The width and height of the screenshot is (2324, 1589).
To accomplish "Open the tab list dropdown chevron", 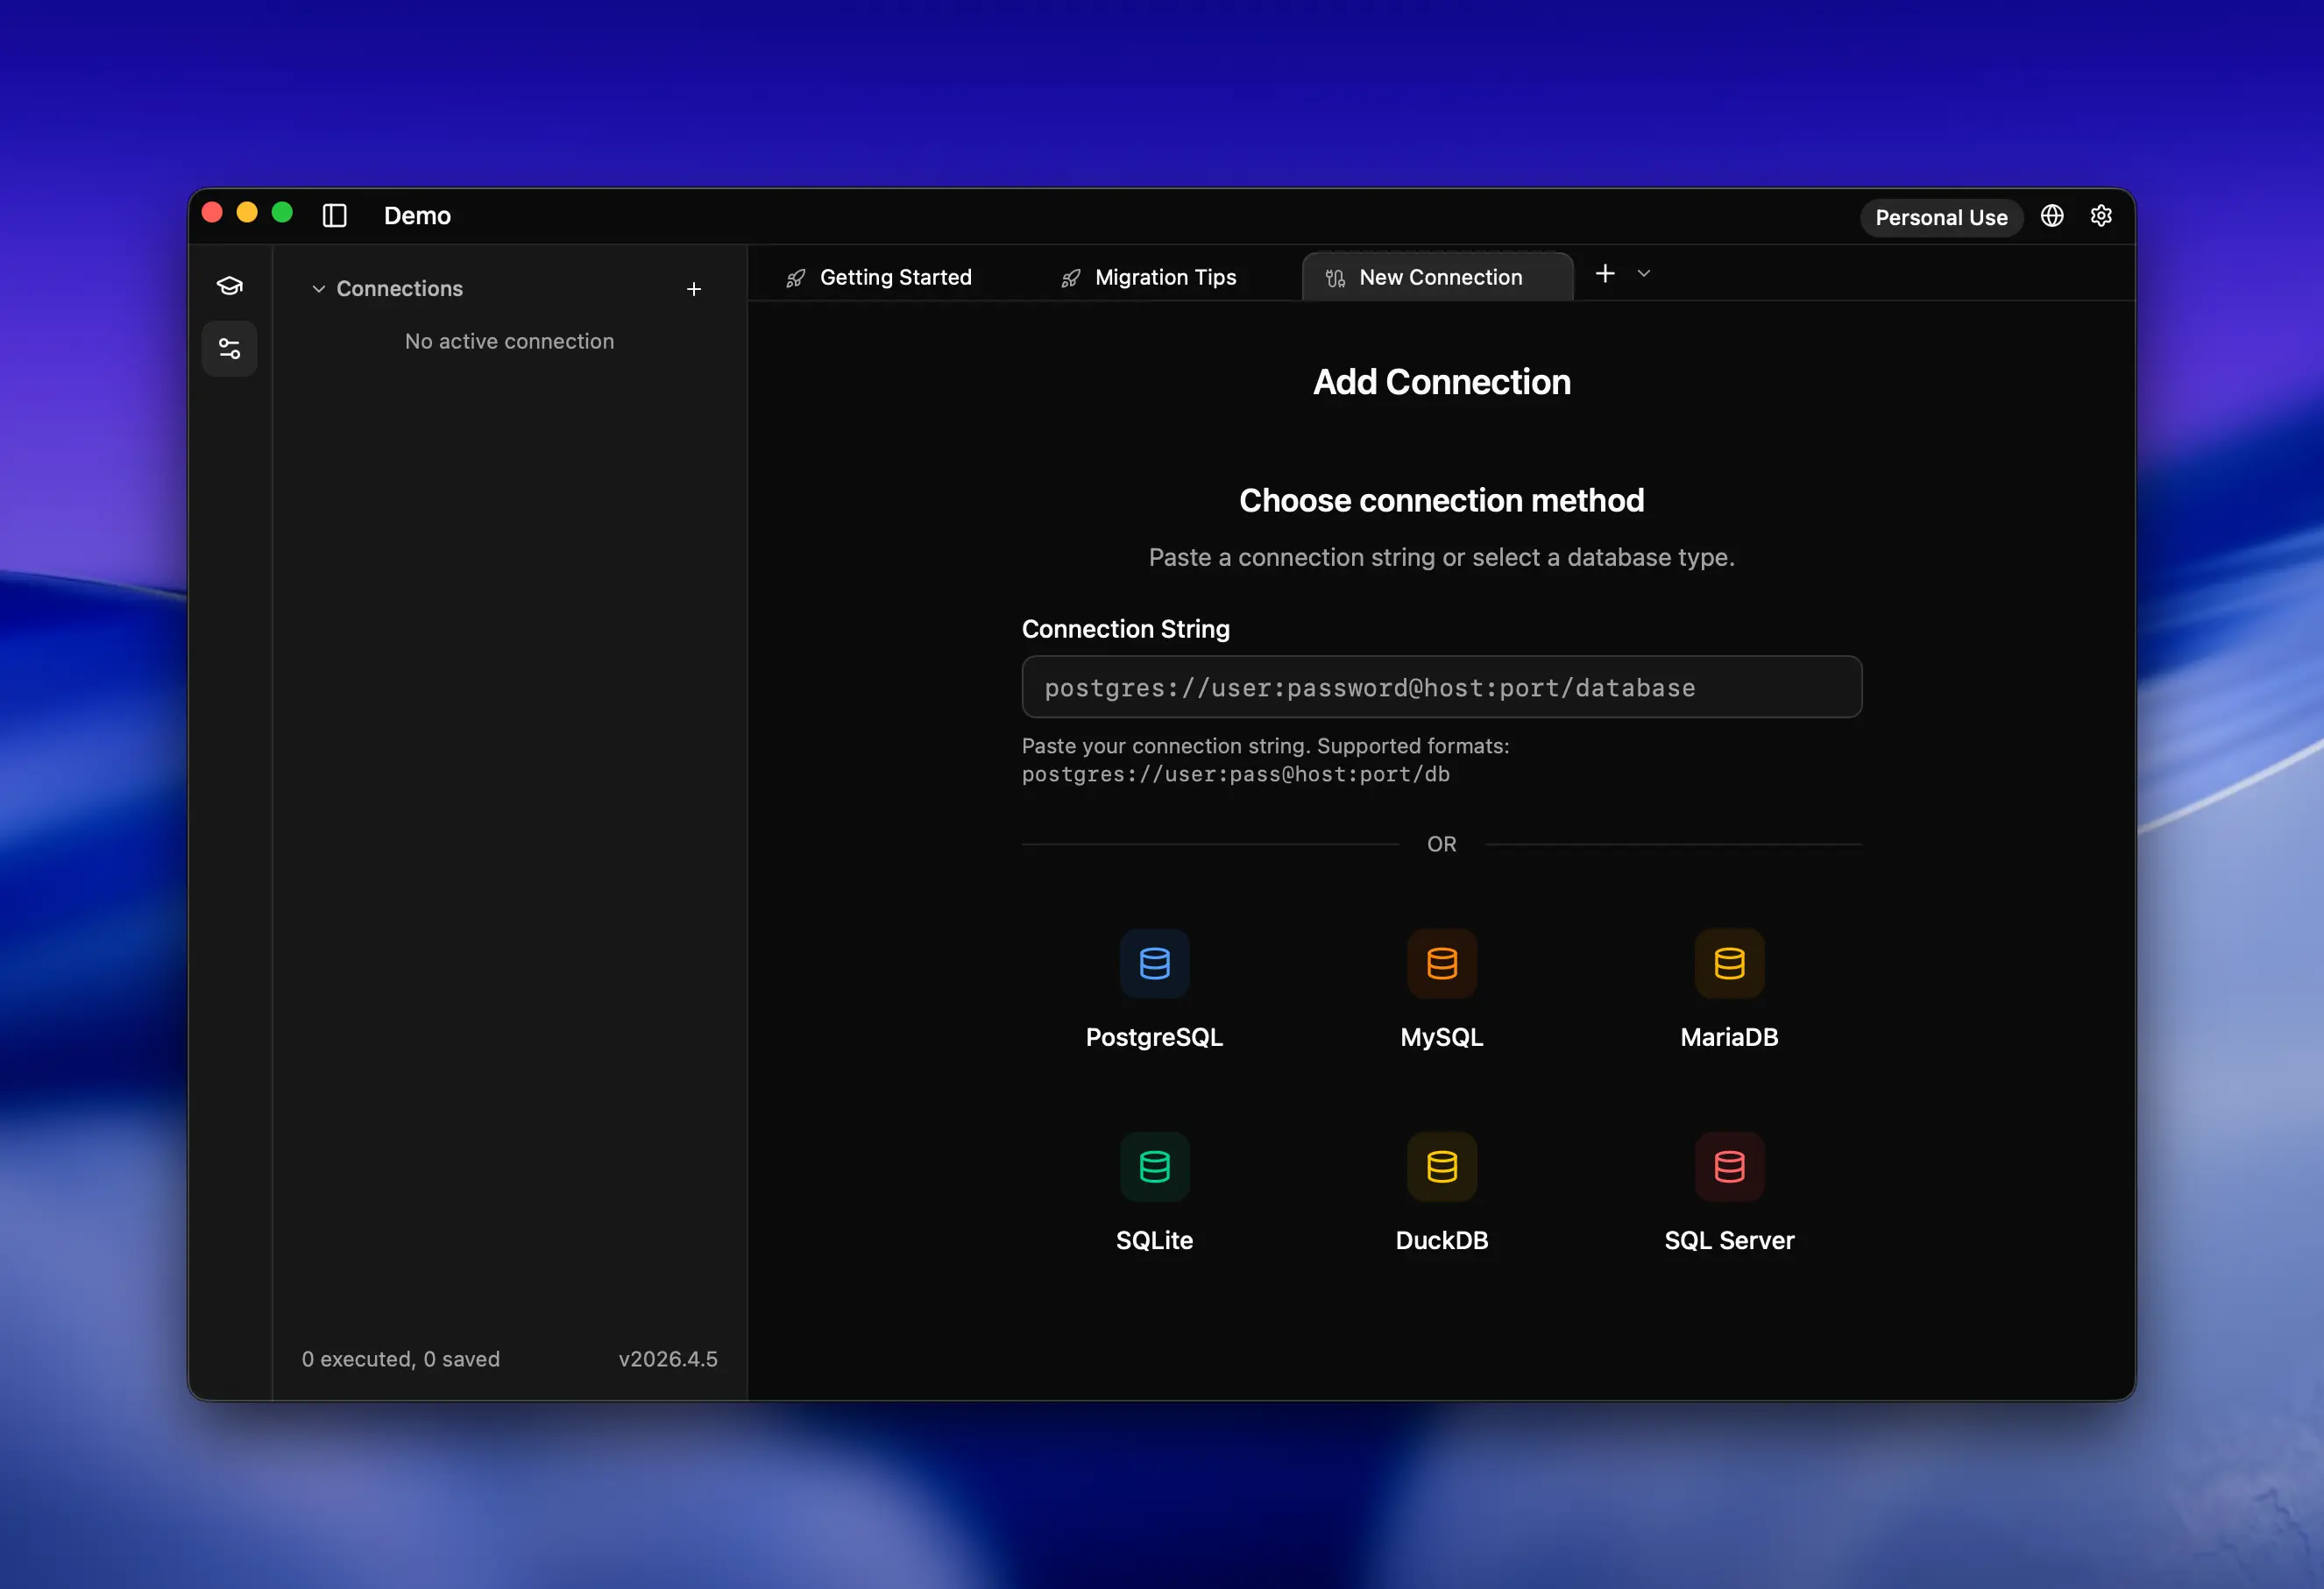I will tap(1643, 272).
